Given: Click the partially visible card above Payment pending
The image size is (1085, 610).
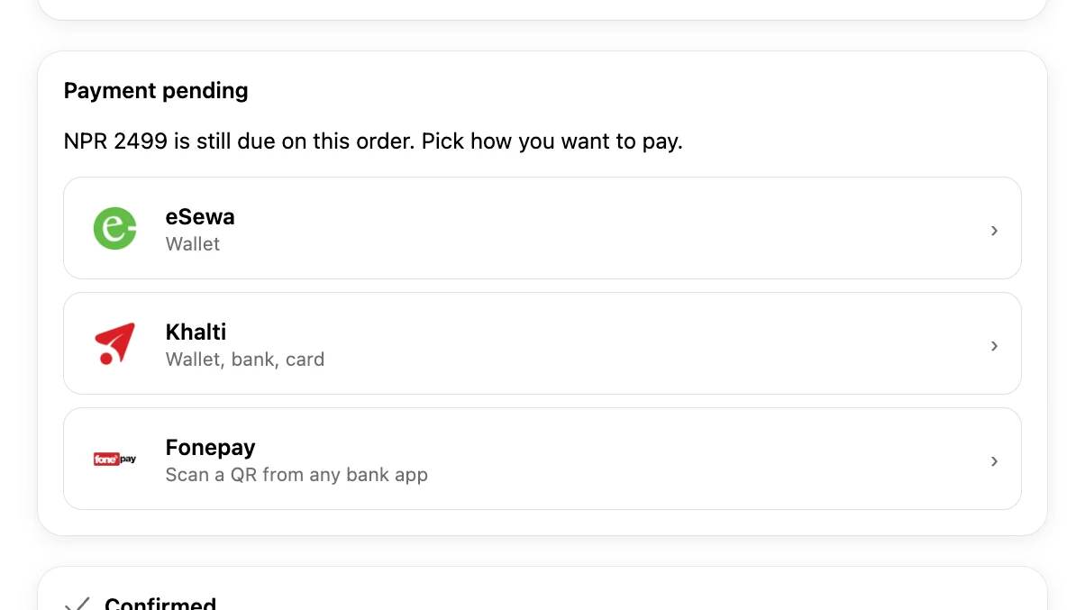Looking at the screenshot, I should [542, 9].
